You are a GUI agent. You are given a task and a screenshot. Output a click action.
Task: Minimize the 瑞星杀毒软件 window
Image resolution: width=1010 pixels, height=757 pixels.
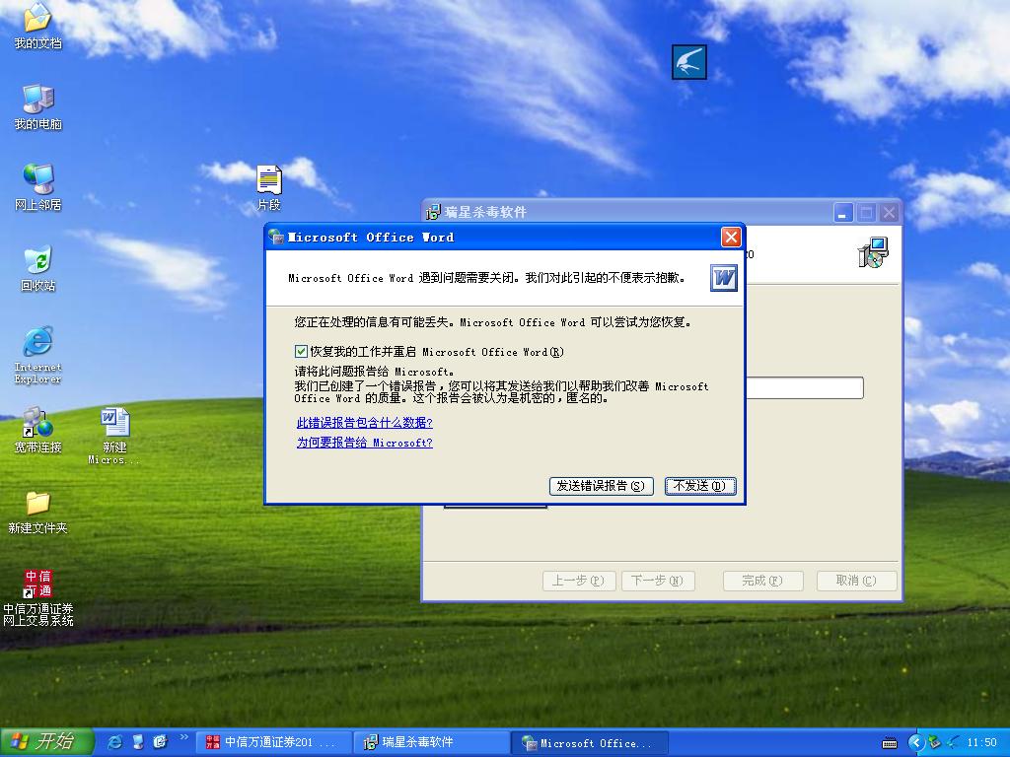[843, 213]
